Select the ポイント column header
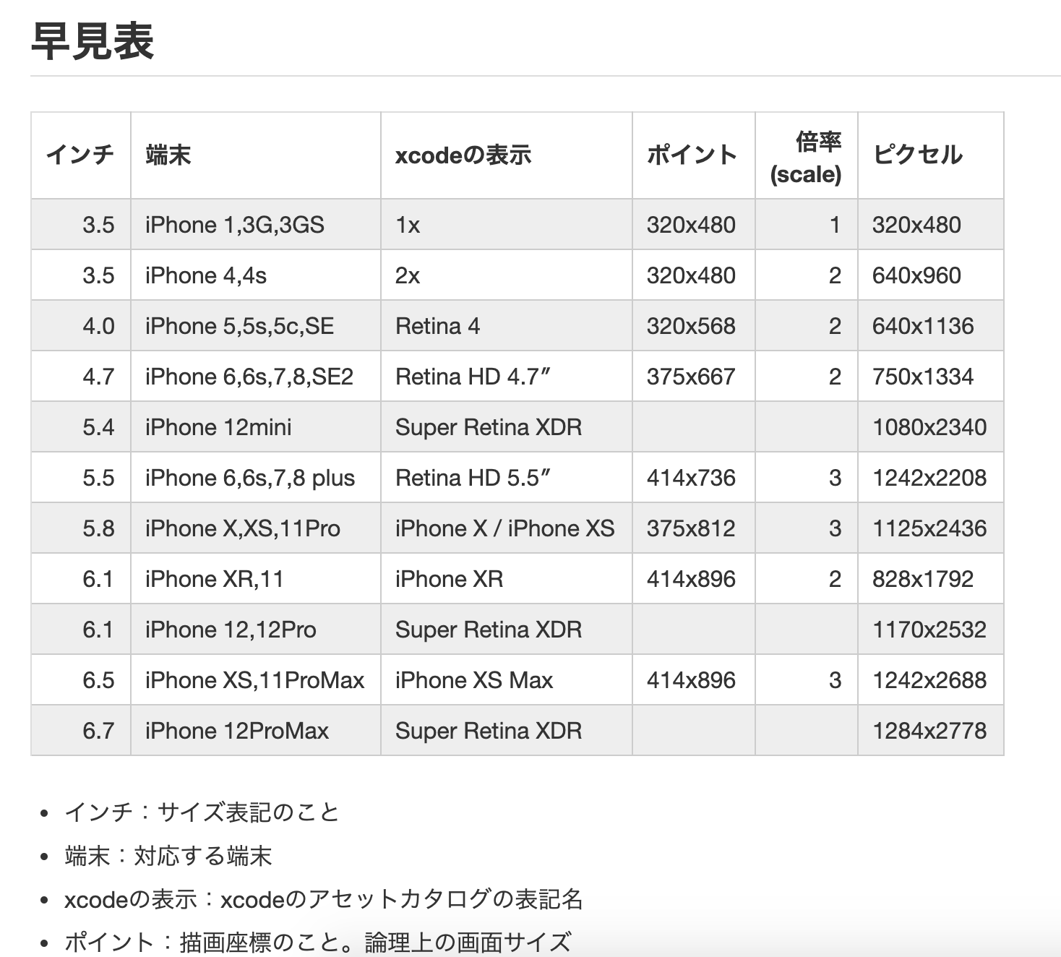Viewport: 1061px width, 957px height. [694, 155]
